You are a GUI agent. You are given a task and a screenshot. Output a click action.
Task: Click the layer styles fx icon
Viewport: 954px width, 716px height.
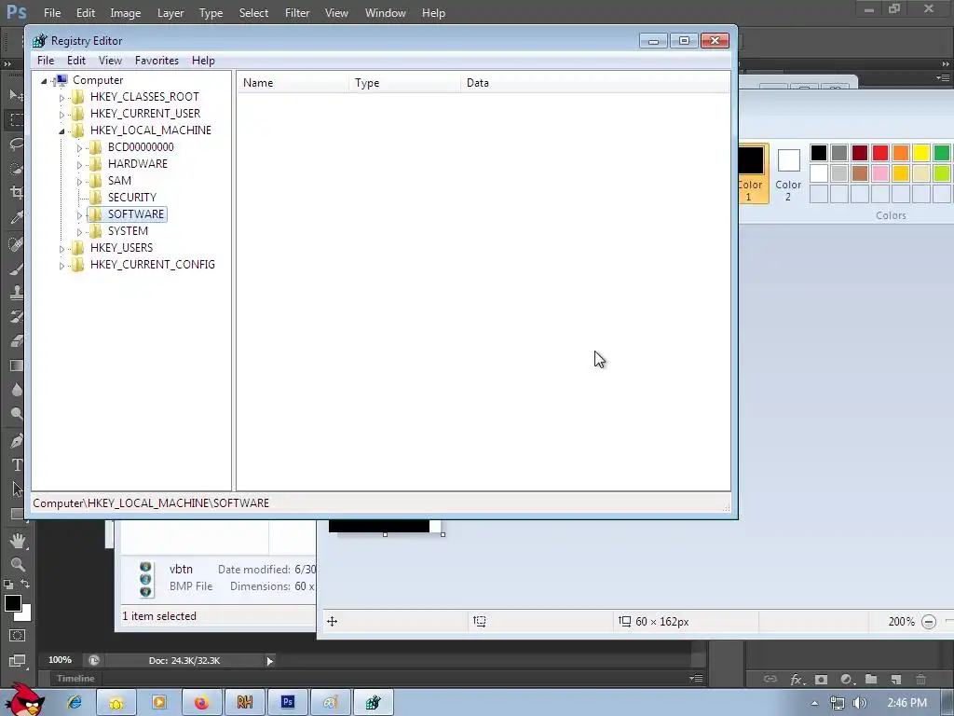pos(796,679)
